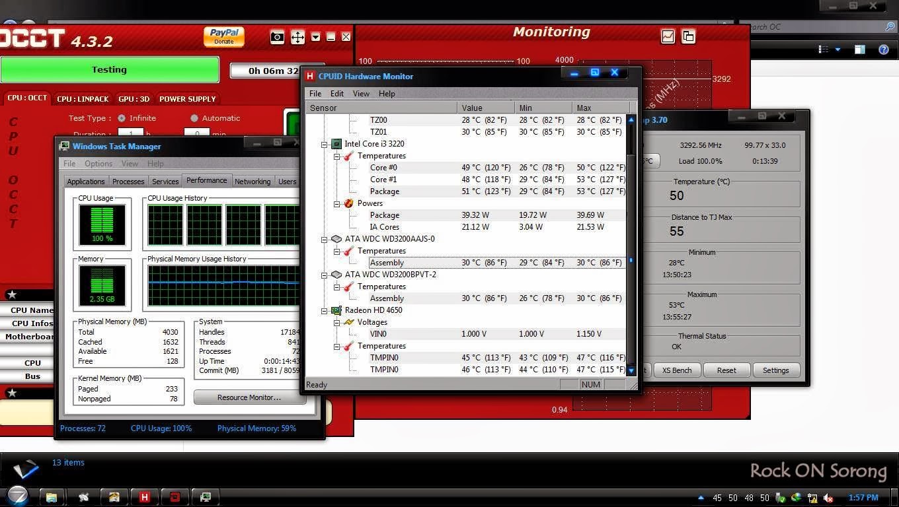Click the CPUID Hardware Monitor title icon
This screenshot has width=899, height=507.
pyautogui.click(x=310, y=76)
